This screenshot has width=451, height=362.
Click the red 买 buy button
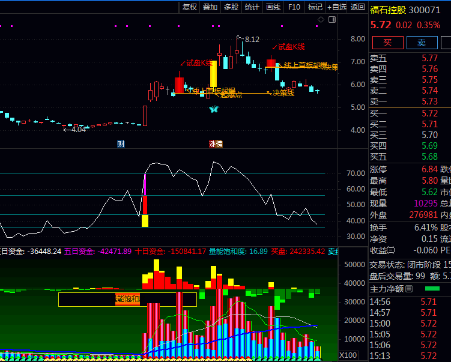click(387, 43)
